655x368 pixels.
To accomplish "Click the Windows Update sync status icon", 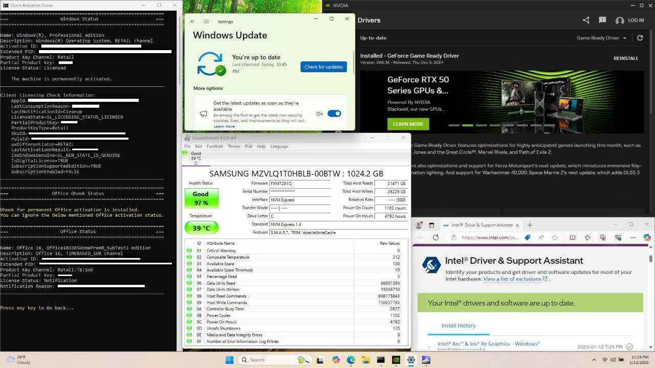I will [x=211, y=64].
